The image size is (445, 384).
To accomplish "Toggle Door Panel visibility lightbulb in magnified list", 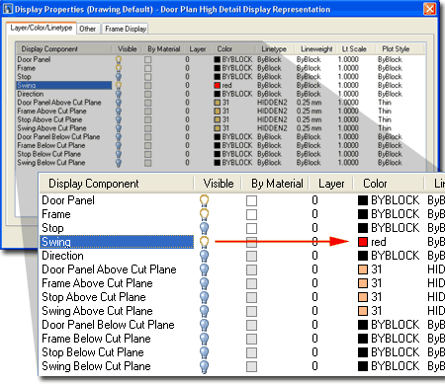I will click(x=205, y=200).
